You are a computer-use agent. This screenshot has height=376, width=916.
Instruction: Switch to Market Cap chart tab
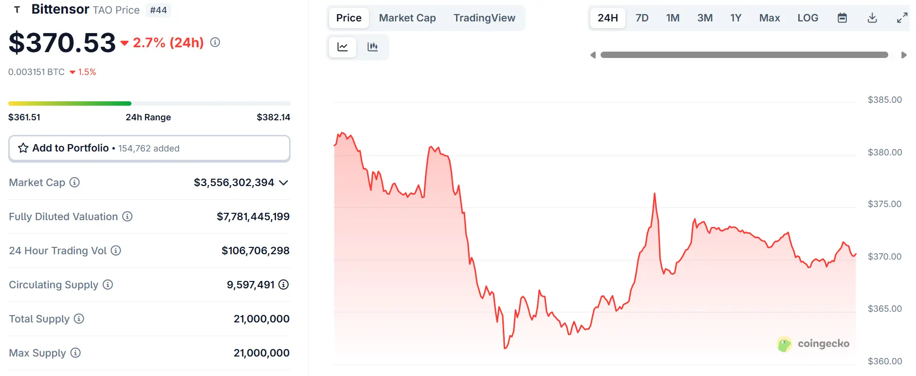click(x=407, y=18)
